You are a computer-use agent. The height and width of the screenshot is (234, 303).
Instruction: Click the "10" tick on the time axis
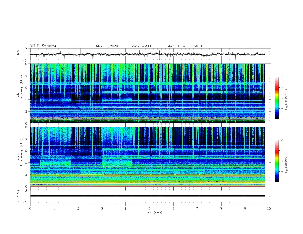269,208
